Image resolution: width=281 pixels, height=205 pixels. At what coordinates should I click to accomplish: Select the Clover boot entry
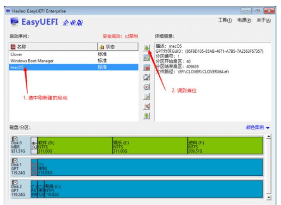(74, 54)
